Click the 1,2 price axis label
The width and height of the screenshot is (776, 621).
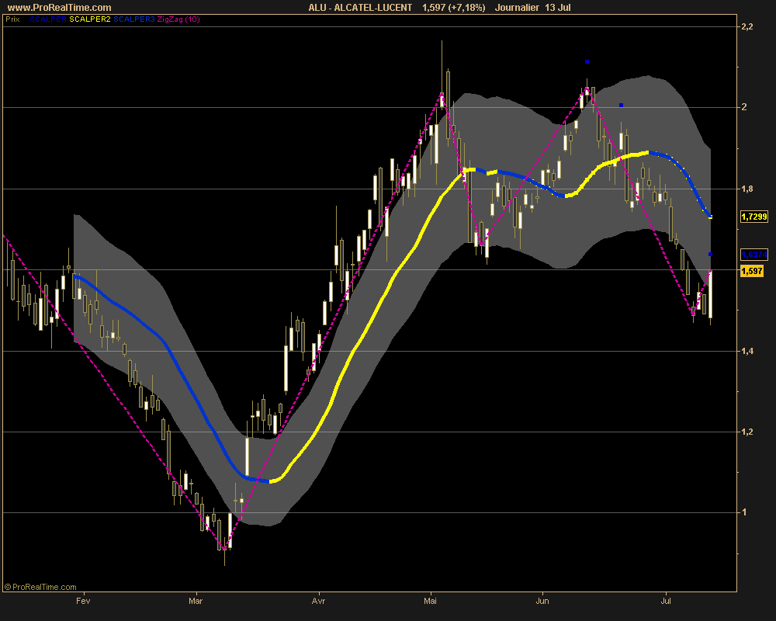[x=747, y=432]
